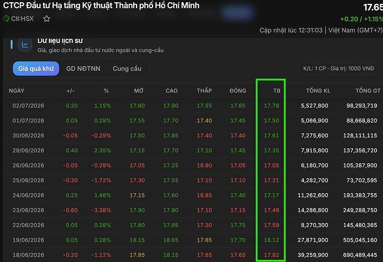
Task: Click the CII:HSX ticker label
Action: (22, 18)
